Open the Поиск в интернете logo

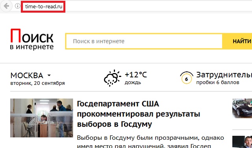point(32,39)
